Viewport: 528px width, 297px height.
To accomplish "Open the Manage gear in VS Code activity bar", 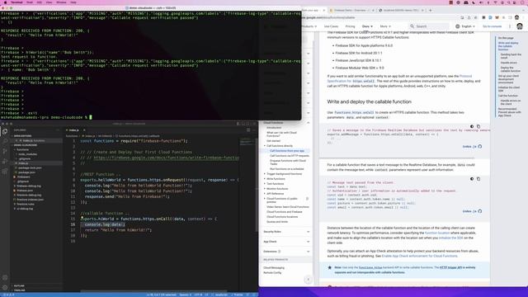I will click(5, 288).
